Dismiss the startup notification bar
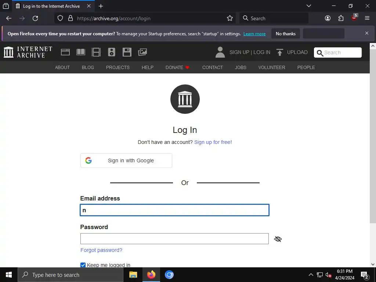Screen dimensions: 376x282 coord(367,33)
